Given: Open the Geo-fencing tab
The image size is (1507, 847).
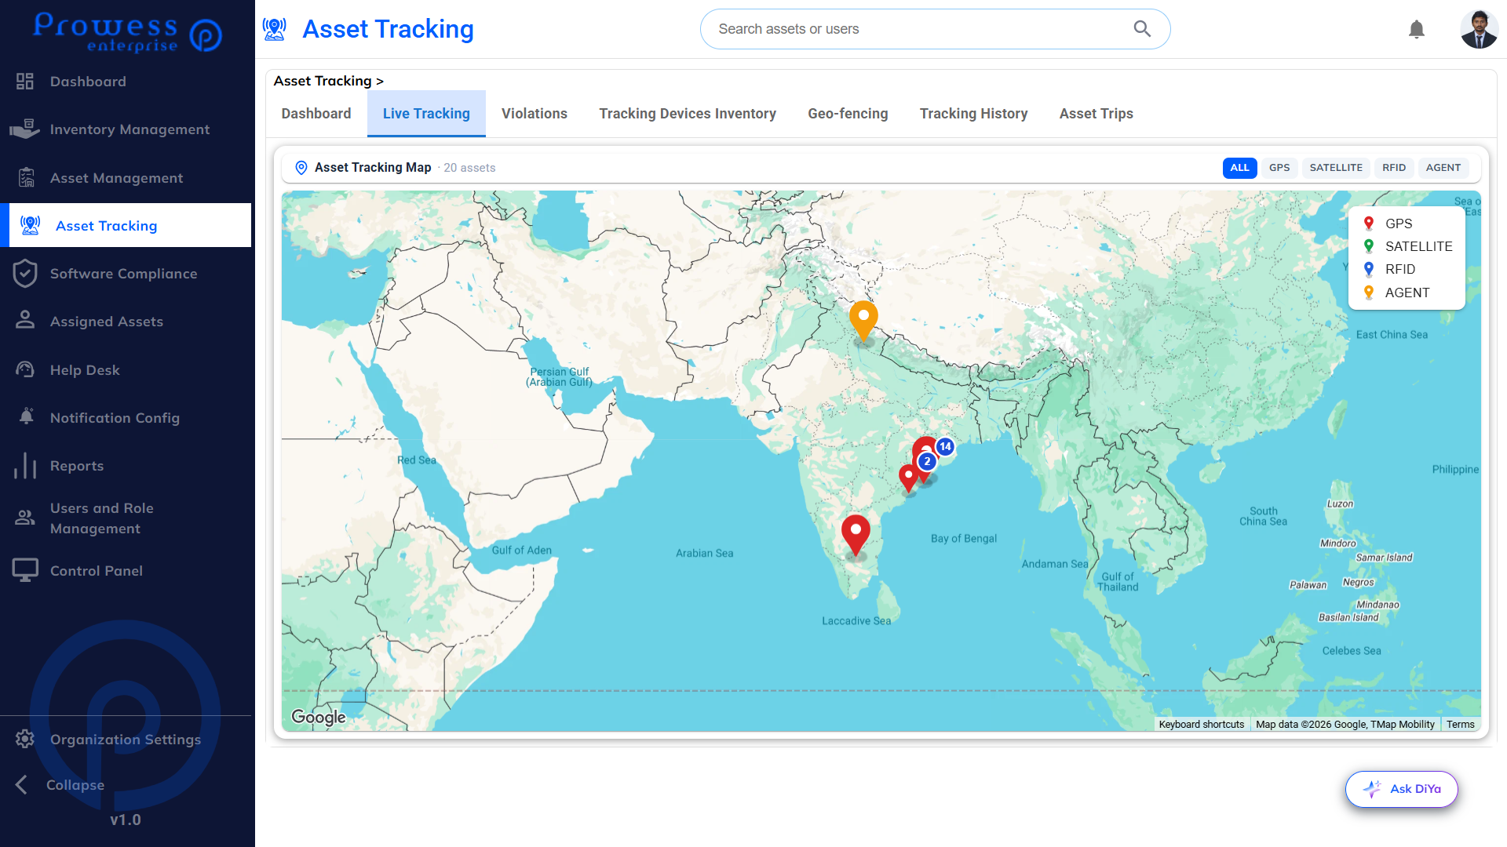Looking at the screenshot, I should tap(848, 114).
